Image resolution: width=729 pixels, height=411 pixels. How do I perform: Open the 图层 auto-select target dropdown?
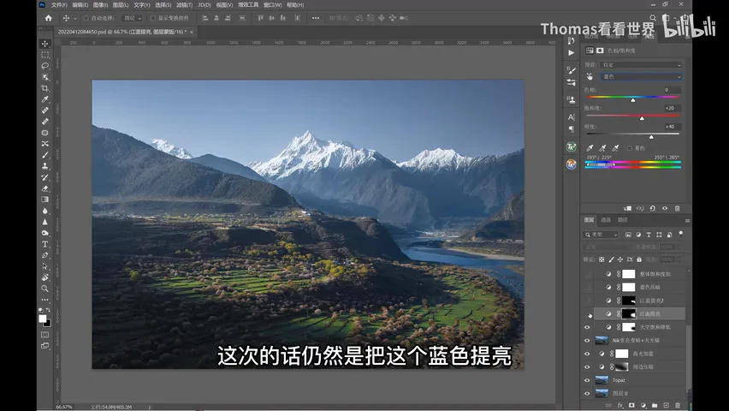click(132, 18)
